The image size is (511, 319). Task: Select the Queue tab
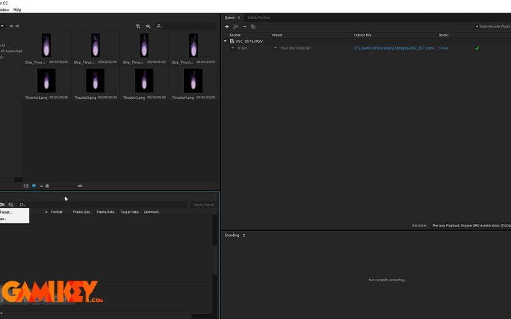(229, 18)
